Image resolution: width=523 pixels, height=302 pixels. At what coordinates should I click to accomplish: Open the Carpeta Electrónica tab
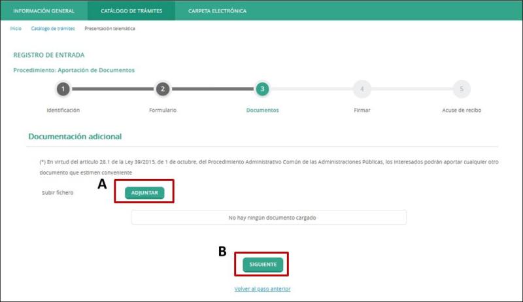[217, 11]
